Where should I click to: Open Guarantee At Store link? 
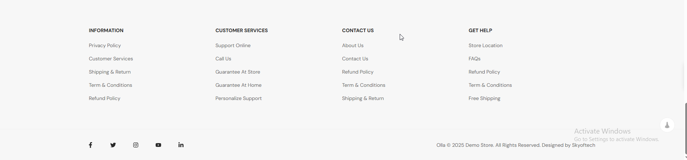(237, 72)
